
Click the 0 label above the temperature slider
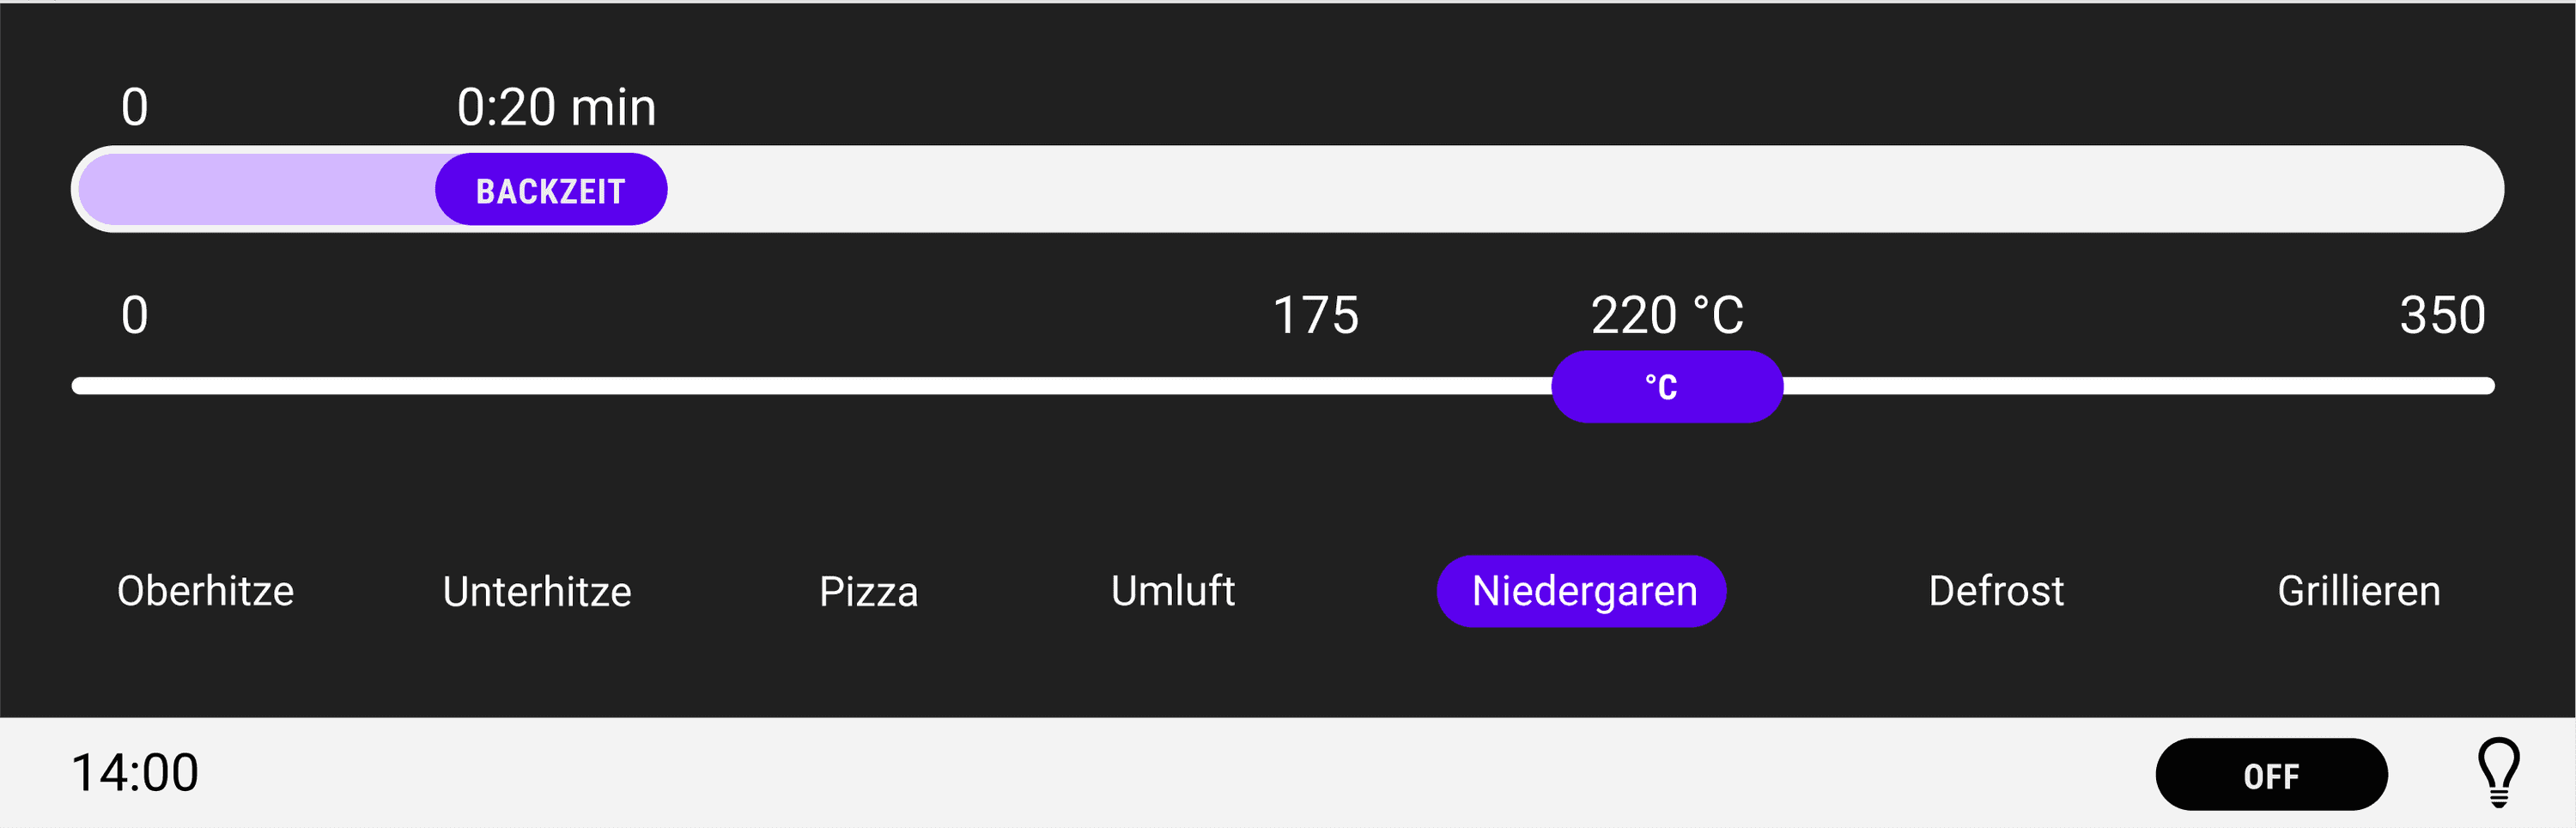point(135,315)
